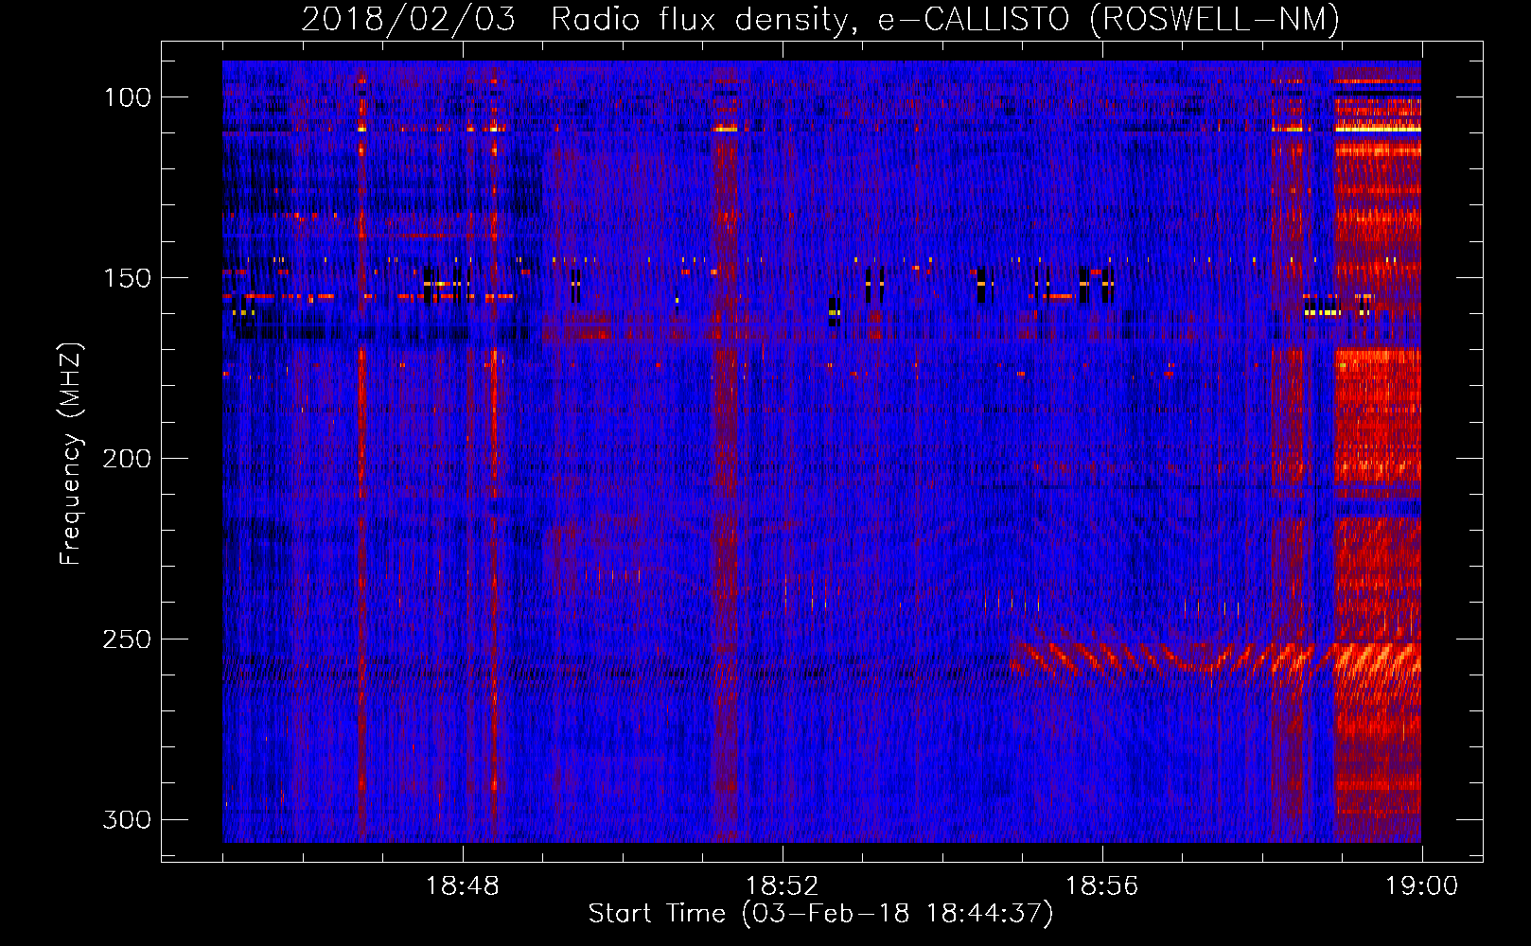Click the 19:00 time tick label
The height and width of the screenshot is (946, 1531).
point(1422,886)
